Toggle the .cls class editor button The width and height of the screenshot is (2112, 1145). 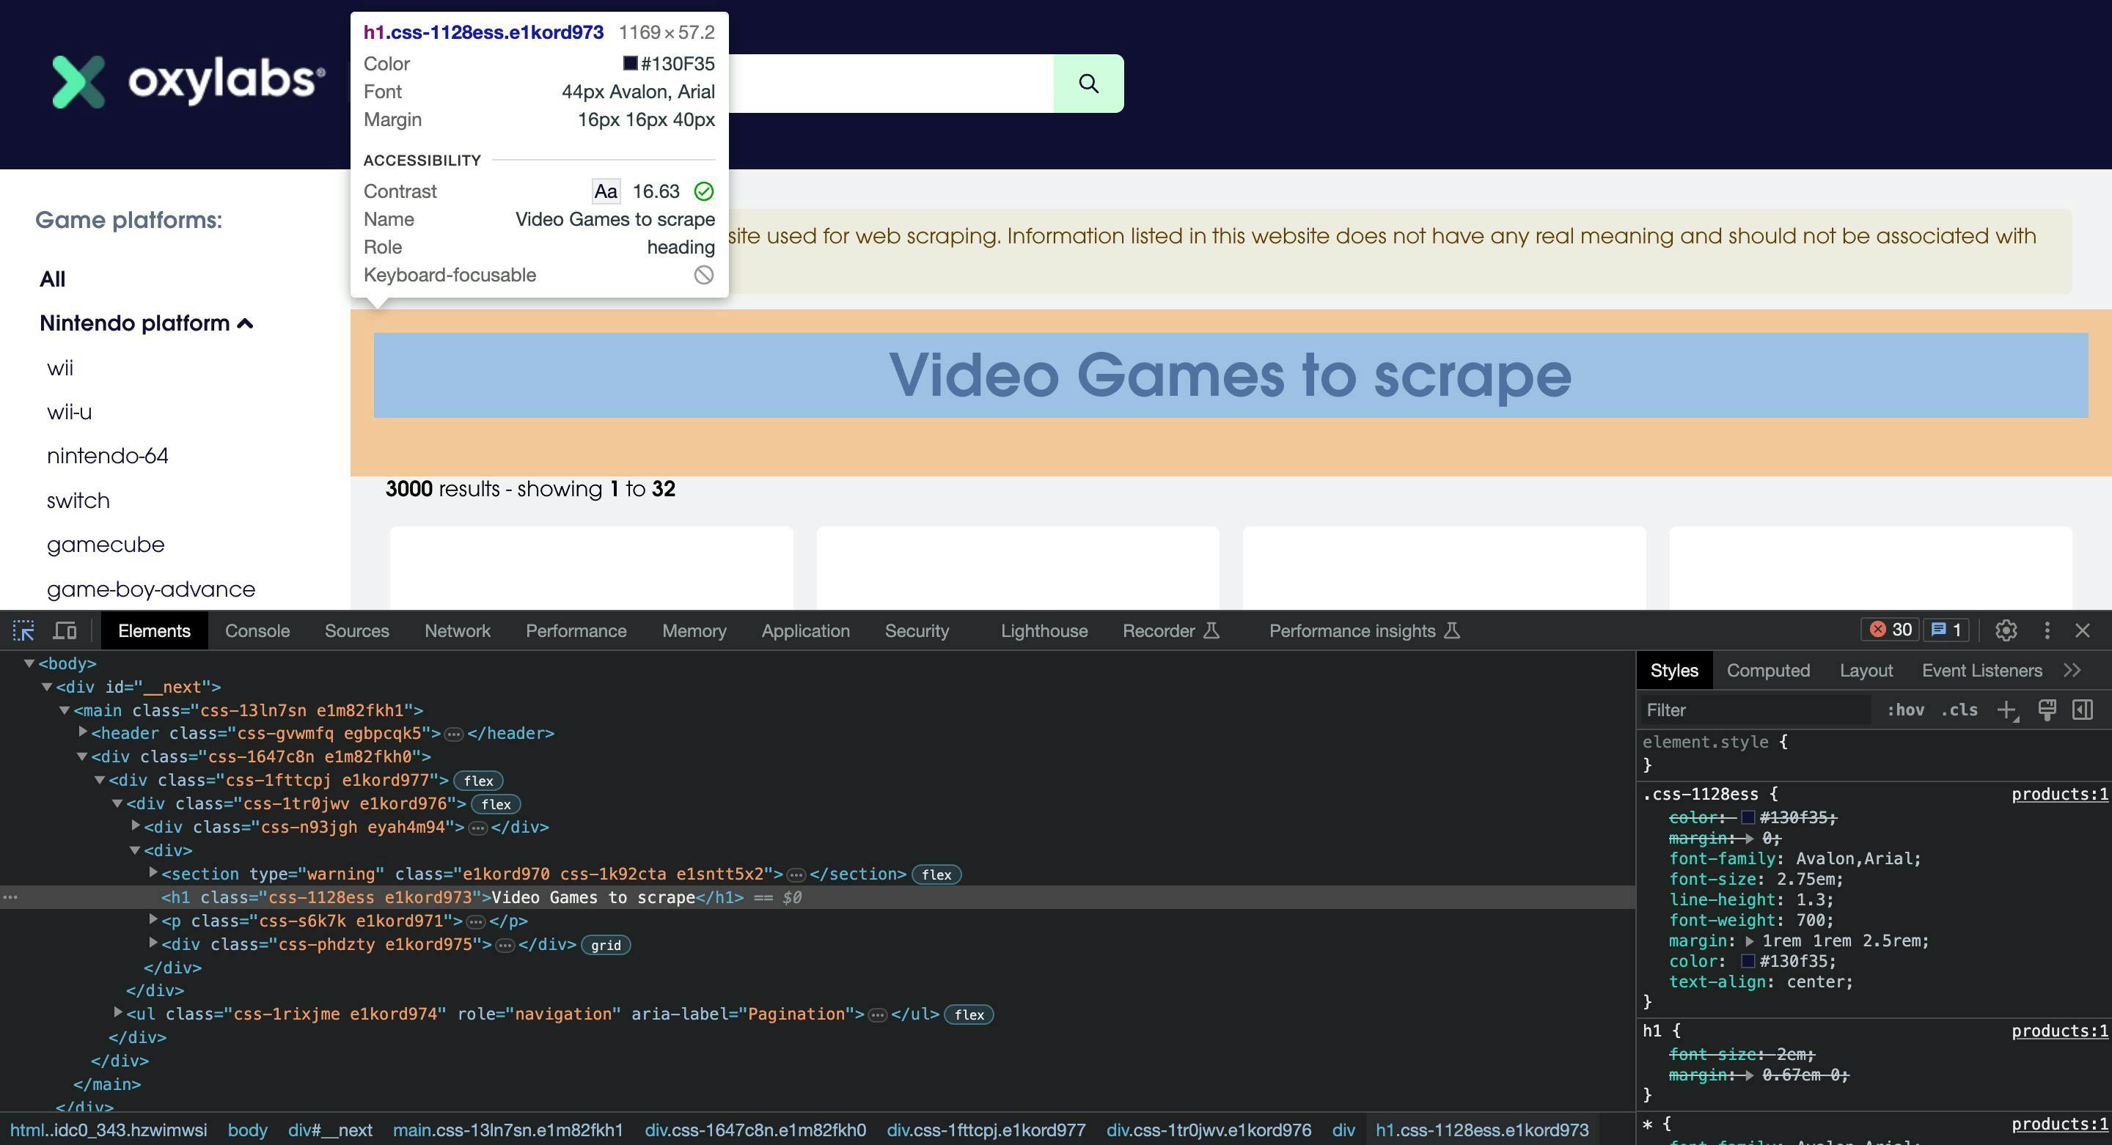tap(1959, 710)
